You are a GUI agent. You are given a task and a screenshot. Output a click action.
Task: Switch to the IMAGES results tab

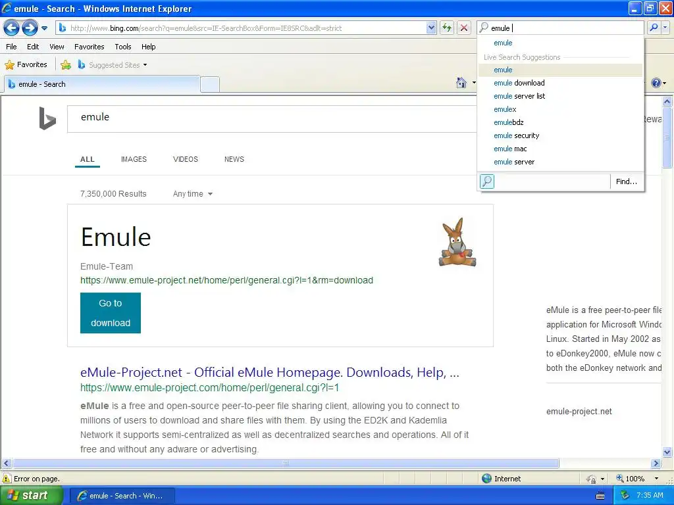(134, 159)
